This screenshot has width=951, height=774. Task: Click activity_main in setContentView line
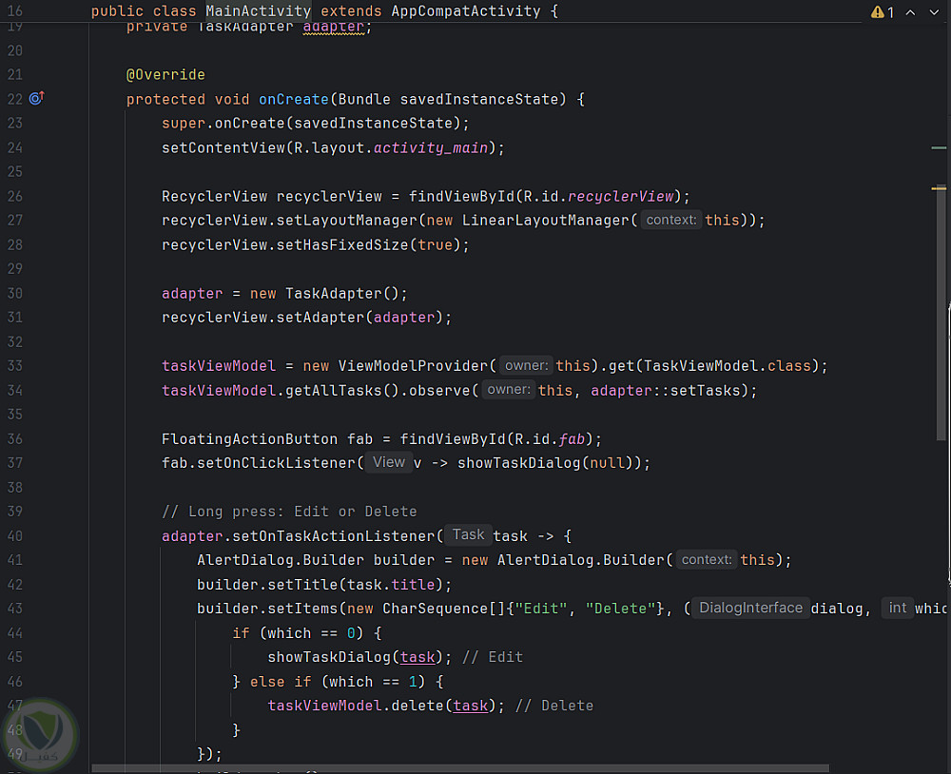pos(431,147)
